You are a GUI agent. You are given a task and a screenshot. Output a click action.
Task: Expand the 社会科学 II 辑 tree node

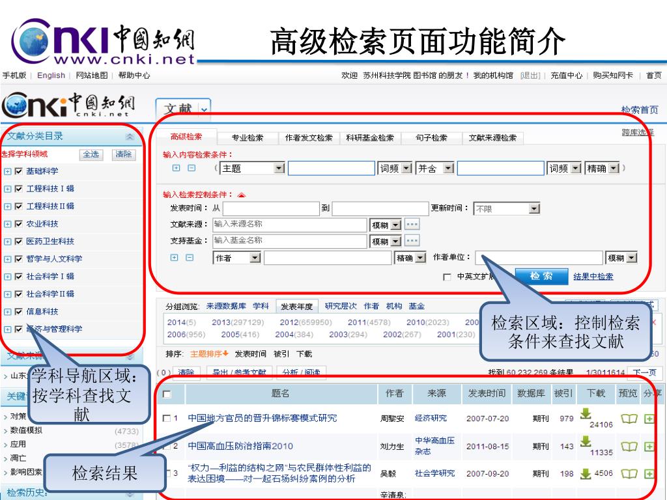tap(8, 294)
